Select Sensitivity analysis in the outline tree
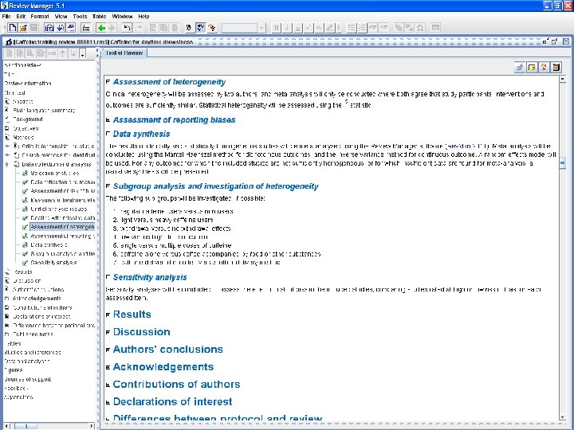Image resolution: width=574 pixels, height=430 pixels. (53, 263)
